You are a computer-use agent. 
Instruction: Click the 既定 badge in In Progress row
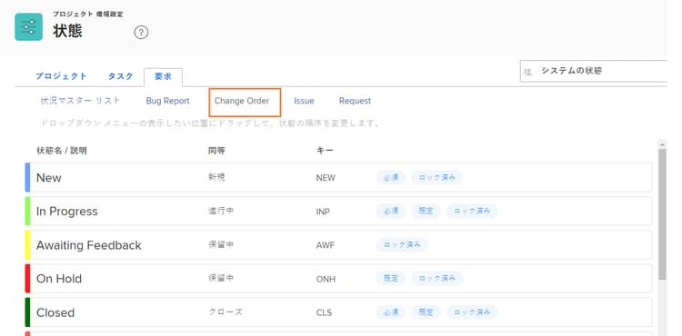(x=426, y=211)
